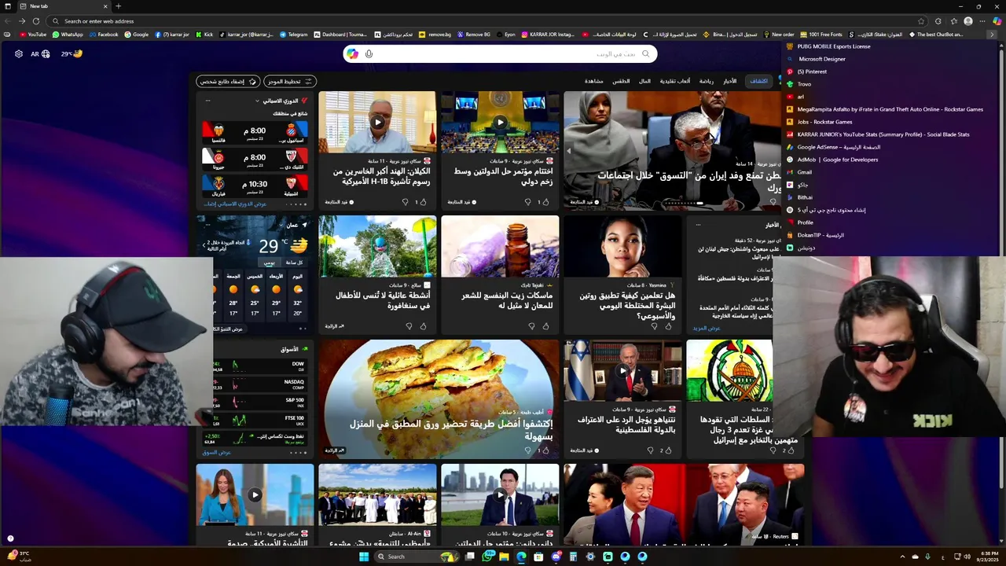Open page settings gear icon
1006x566 pixels.
(x=19, y=53)
